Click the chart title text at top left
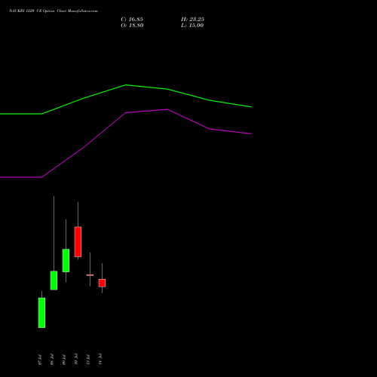 (54, 11)
